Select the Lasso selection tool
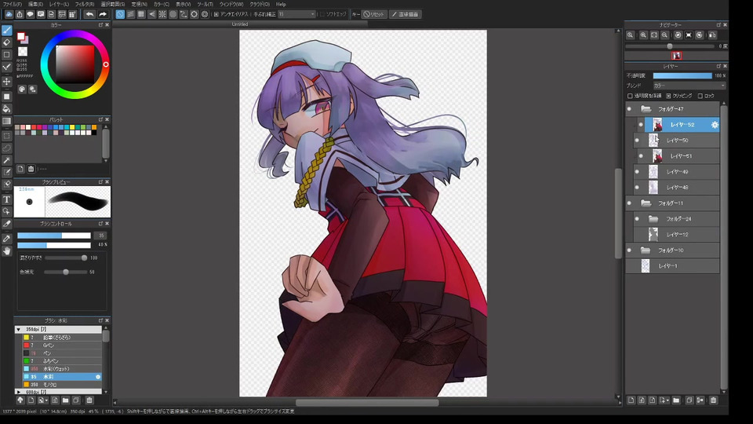The image size is (753, 424). pyautogui.click(x=7, y=148)
